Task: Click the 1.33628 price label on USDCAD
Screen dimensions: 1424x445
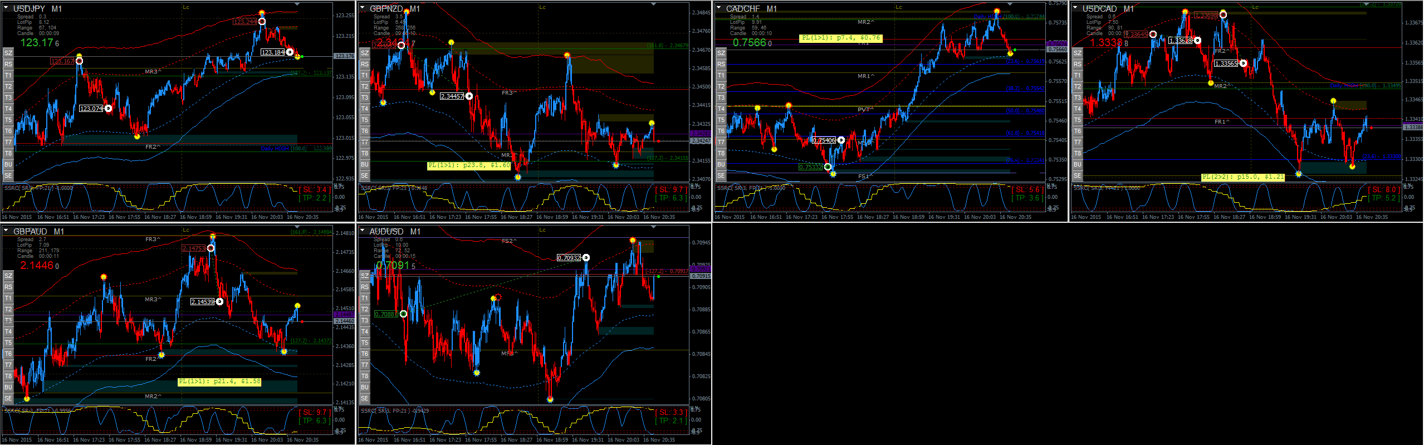Action: pos(1181,41)
